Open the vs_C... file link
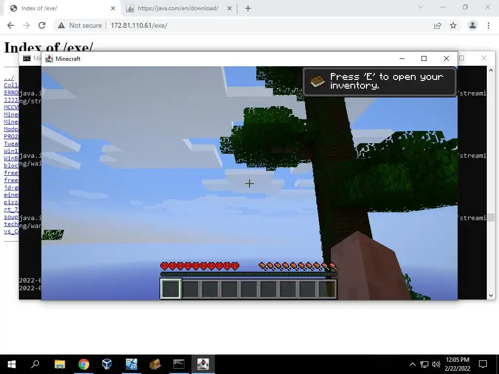 pos(11,231)
